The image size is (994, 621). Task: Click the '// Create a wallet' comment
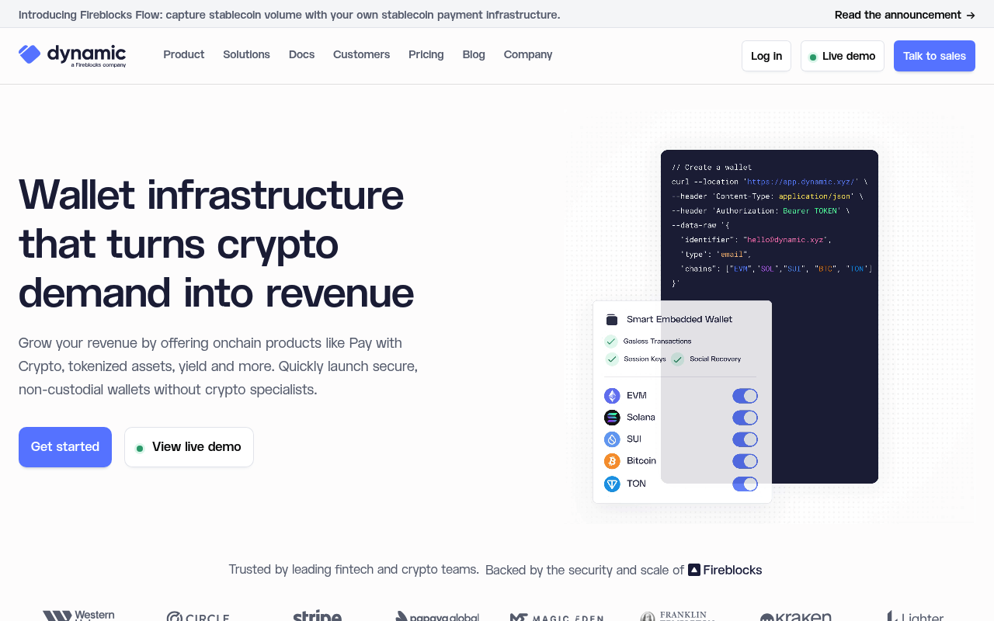pos(711,167)
